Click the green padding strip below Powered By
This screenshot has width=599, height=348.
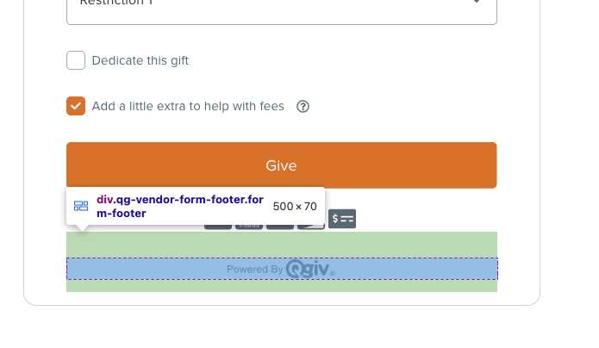[x=282, y=286]
